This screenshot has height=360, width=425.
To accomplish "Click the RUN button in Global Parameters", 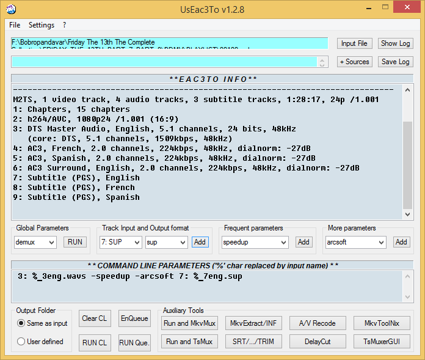I will pos(75,242).
